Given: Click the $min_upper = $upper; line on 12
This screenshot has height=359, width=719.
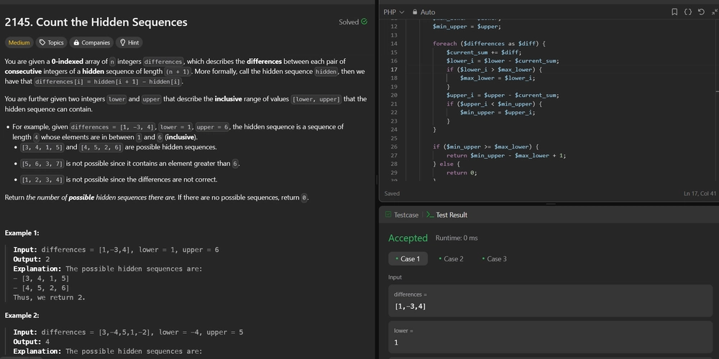Looking at the screenshot, I should click(x=467, y=27).
